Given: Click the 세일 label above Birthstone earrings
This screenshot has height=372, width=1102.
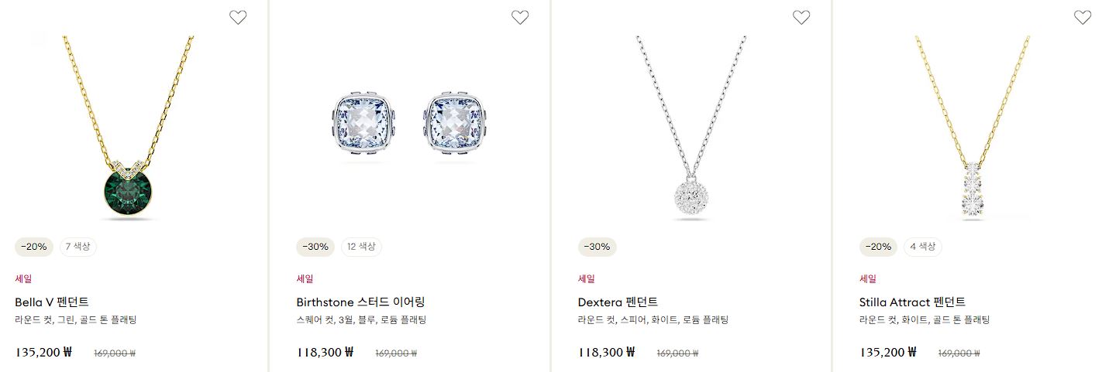Looking at the screenshot, I should [305, 278].
